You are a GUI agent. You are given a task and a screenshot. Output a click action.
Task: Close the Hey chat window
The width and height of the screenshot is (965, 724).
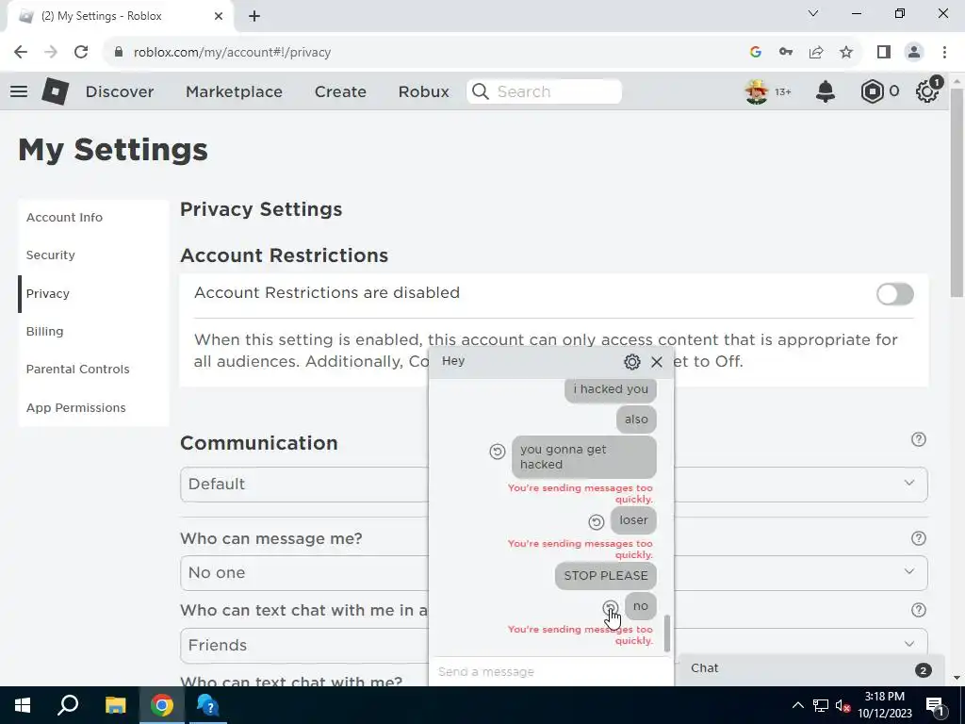pyautogui.click(x=657, y=361)
